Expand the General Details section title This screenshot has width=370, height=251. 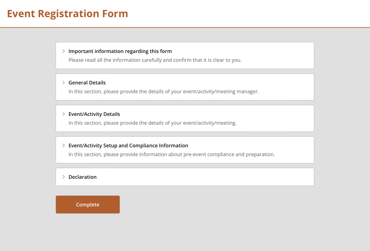coord(87,83)
